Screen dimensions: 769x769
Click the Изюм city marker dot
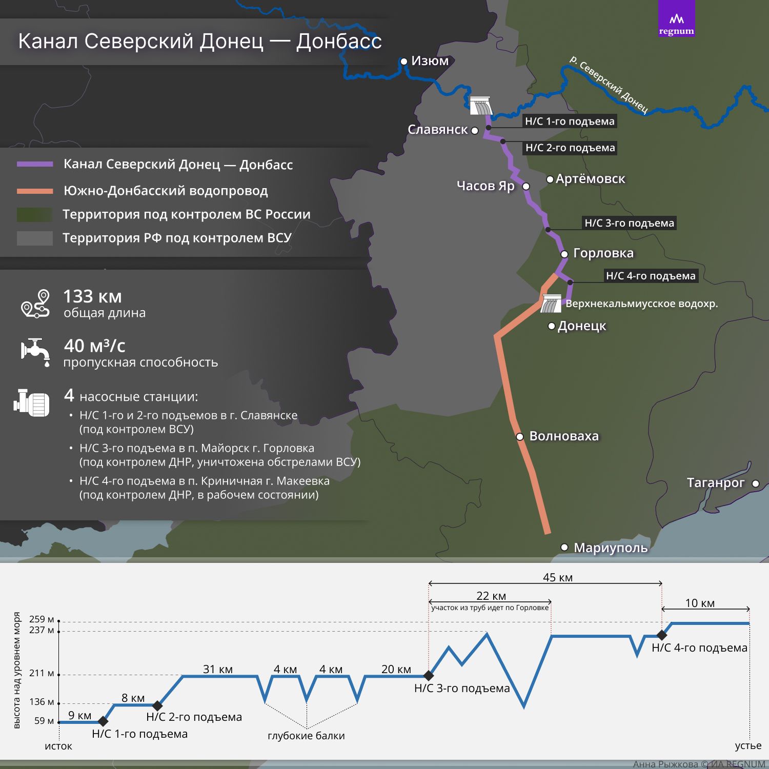[x=404, y=62]
